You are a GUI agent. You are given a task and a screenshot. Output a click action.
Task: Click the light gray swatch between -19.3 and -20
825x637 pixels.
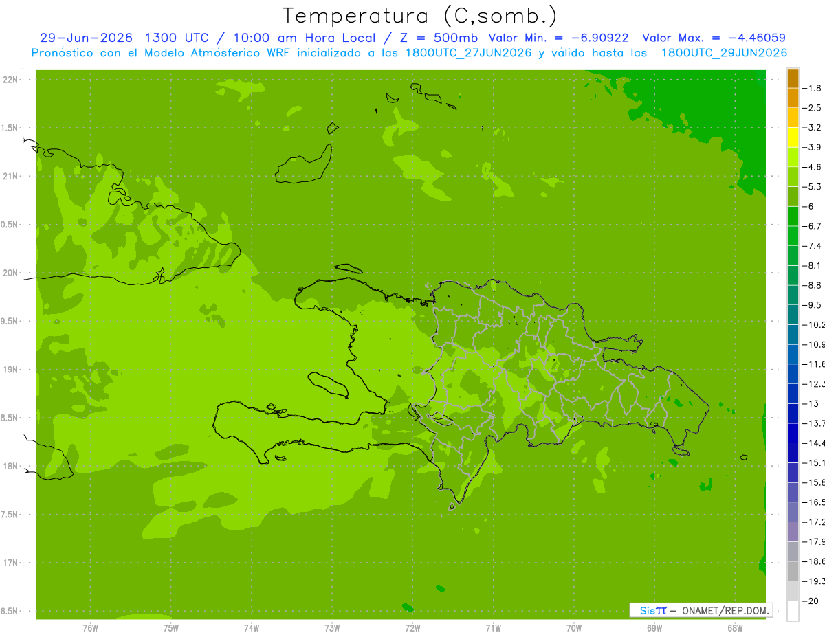pyautogui.click(x=793, y=591)
